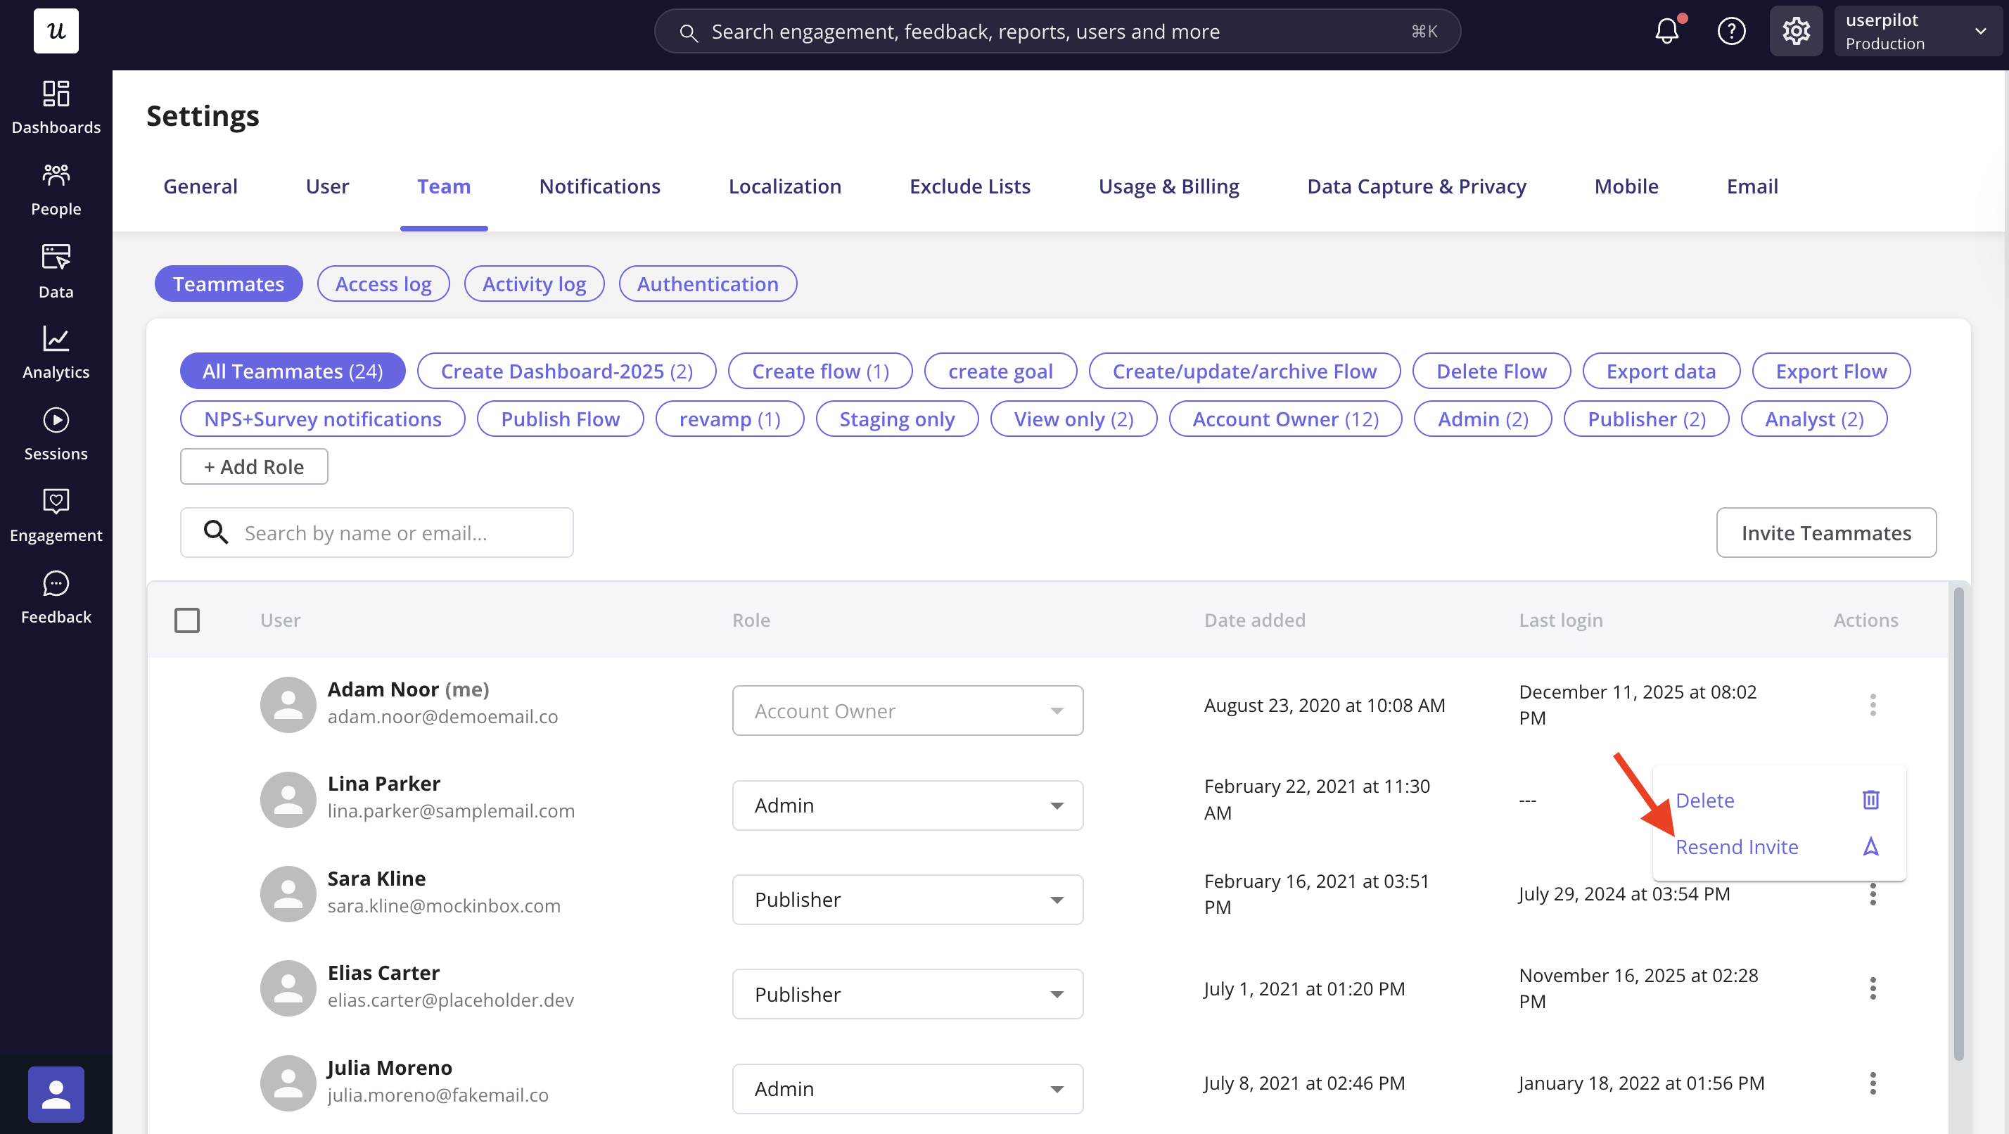Click the Invite Teammates button
This screenshot has height=1134, width=2009.
click(1825, 533)
